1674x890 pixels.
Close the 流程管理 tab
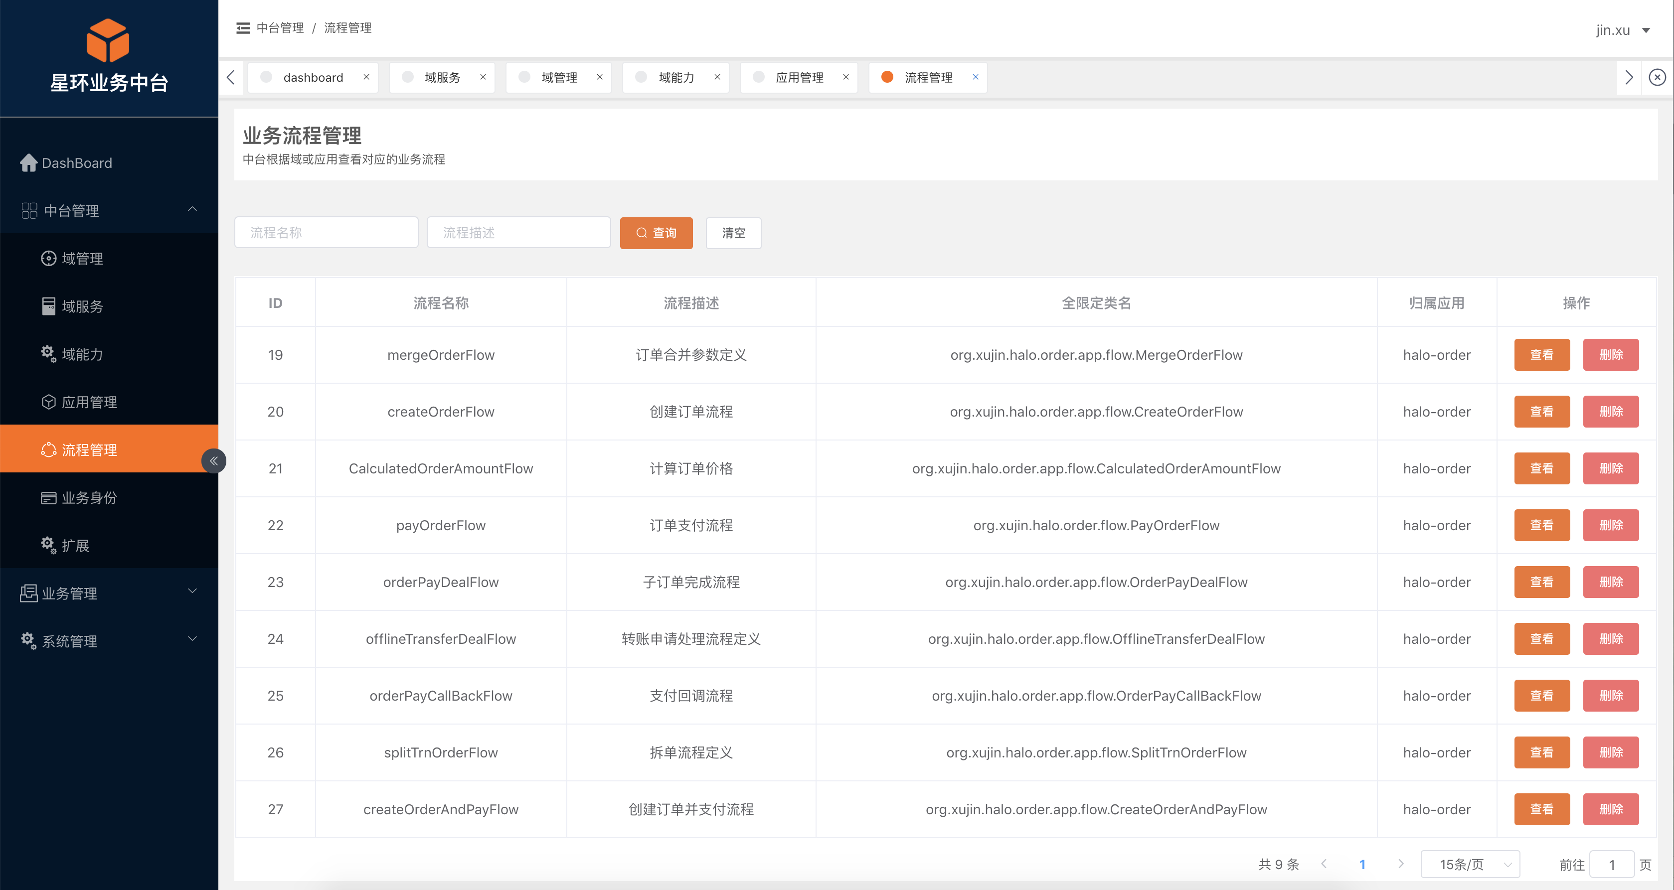click(x=976, y=77)
